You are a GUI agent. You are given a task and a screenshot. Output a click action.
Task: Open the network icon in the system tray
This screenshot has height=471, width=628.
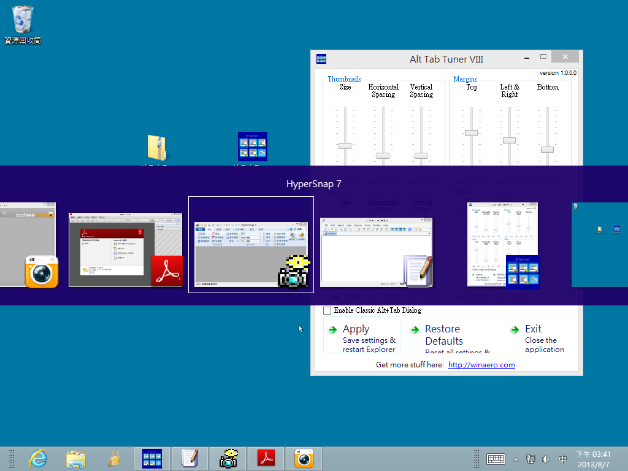point(530,459)
